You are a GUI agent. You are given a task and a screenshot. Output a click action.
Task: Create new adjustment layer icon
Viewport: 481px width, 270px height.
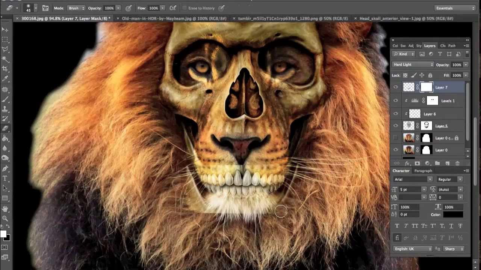427,163
